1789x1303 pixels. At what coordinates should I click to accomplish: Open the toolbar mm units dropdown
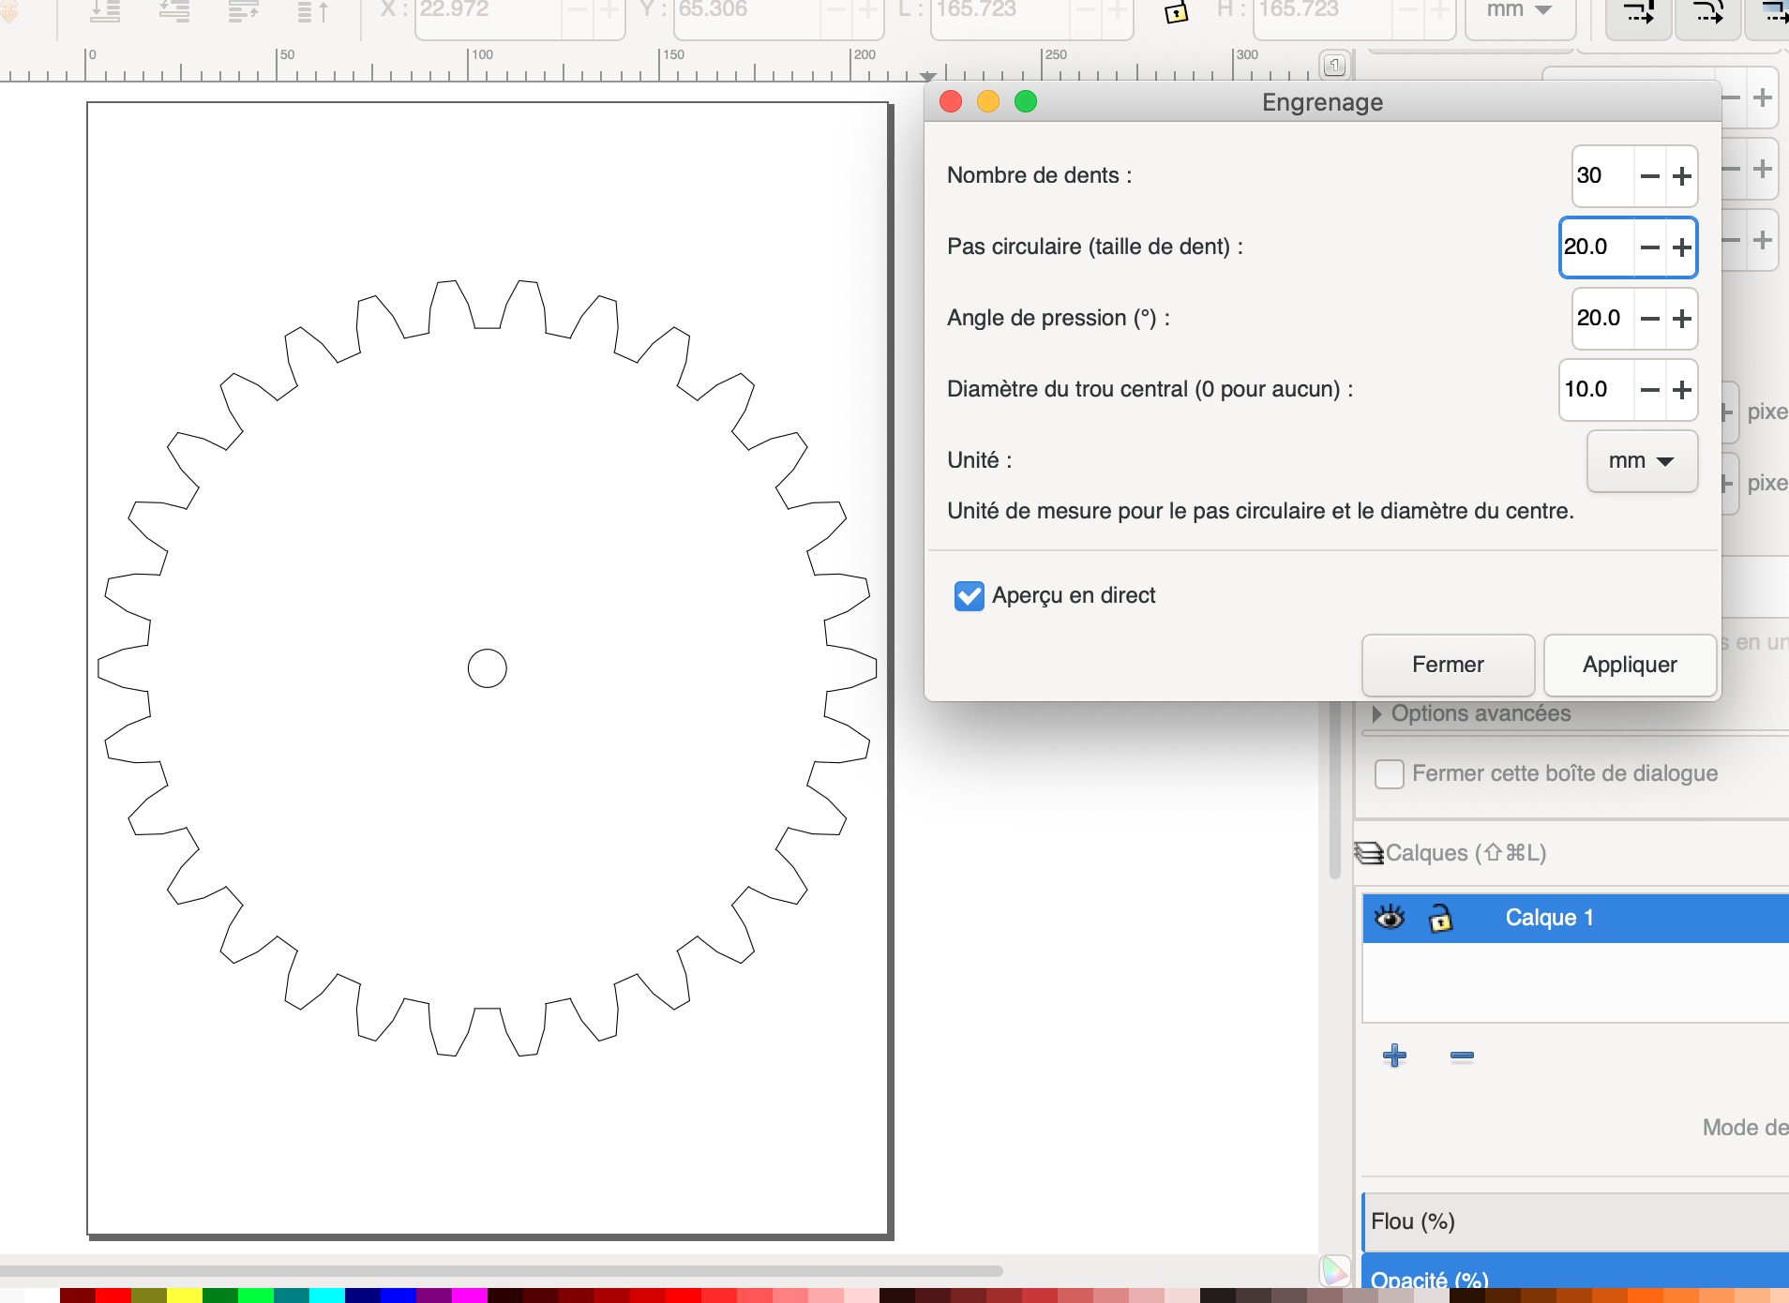coord(1519,11)
